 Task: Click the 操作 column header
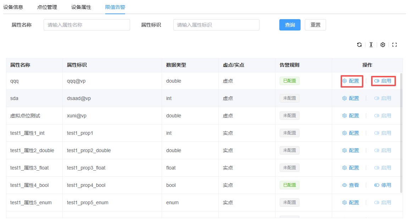click(367, 65)
